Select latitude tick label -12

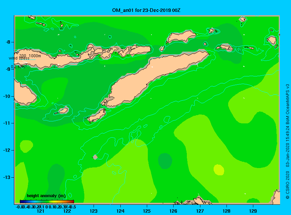[7, 150]
